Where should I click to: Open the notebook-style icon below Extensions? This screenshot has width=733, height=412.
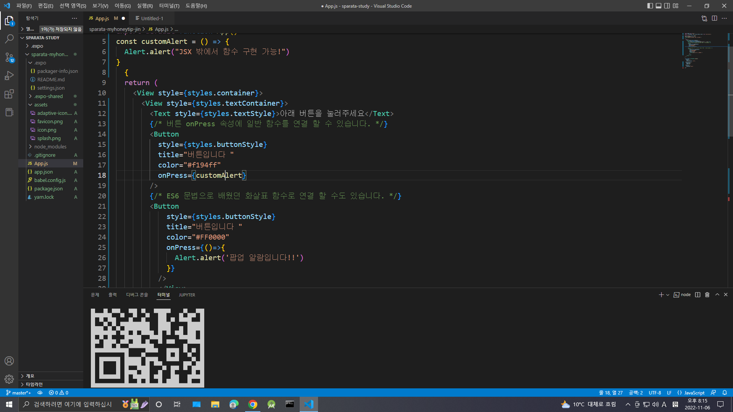pos(9,112)
